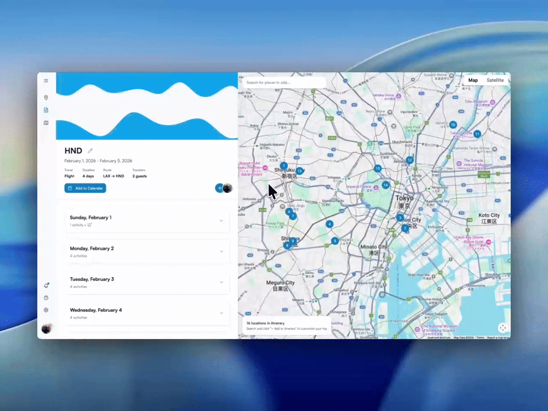The height and width of the screenshot is (411, 548).
Task: Select map marker number 14
Action: pyautogui.click(x=385, y=185)
